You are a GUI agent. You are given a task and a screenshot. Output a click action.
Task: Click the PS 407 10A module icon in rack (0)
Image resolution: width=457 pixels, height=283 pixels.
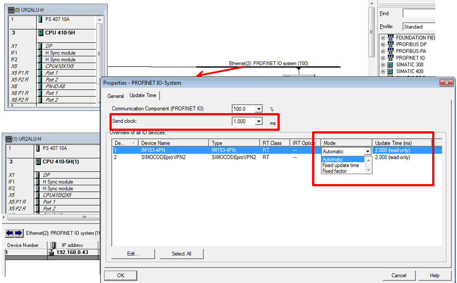point(40,19)
